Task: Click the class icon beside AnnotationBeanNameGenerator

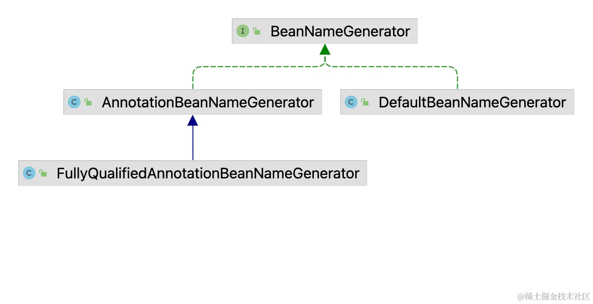Action: (x=74, y=102)
